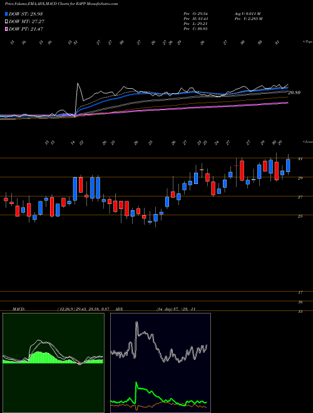
Task: Click the previous close value 30.85
Action: 202,29
